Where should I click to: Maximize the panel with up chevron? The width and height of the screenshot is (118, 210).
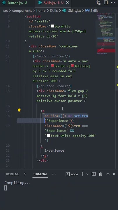(108, 174)
